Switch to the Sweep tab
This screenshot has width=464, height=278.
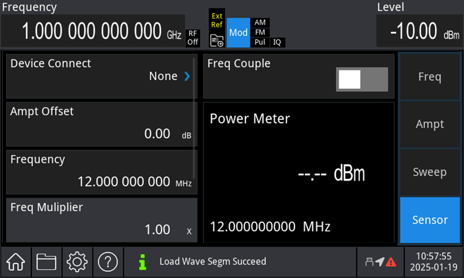[x=429, y=172]
